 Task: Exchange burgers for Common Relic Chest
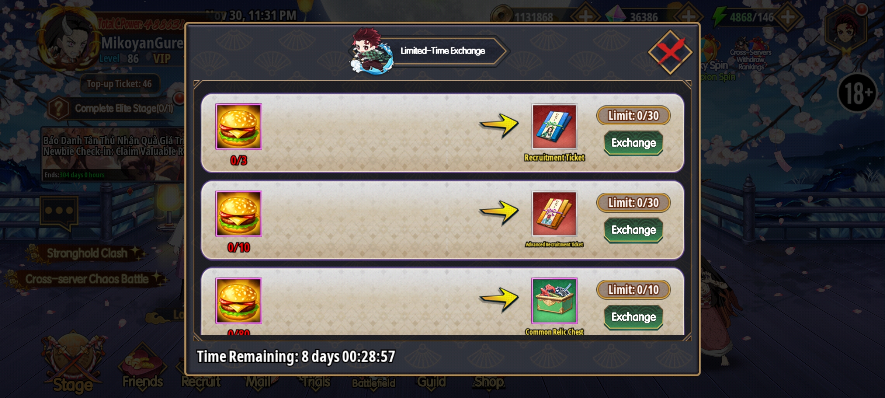click(x=633, y=317)
